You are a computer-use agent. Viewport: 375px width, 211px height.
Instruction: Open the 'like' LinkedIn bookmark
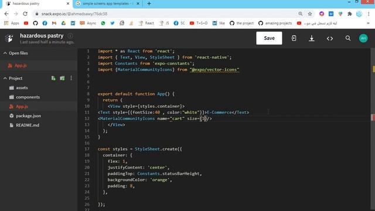coord(219,23)
